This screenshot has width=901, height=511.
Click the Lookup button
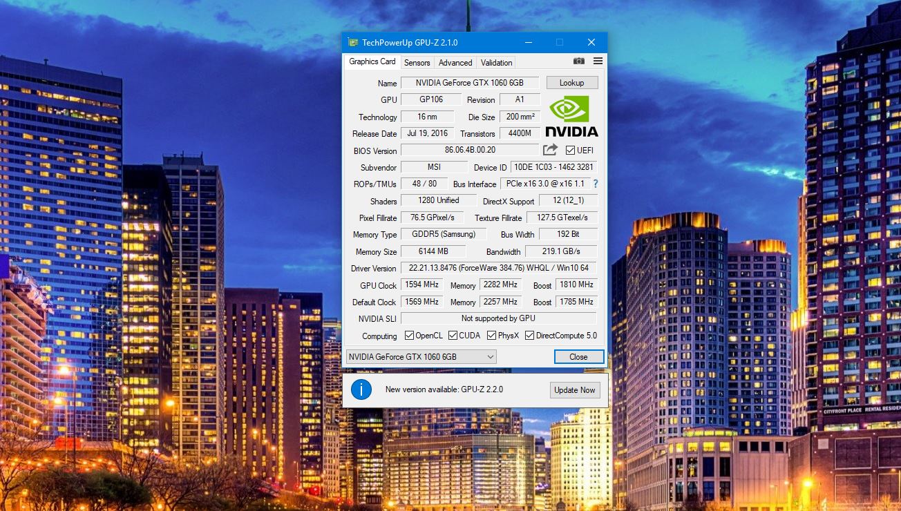tap(572, 83)
